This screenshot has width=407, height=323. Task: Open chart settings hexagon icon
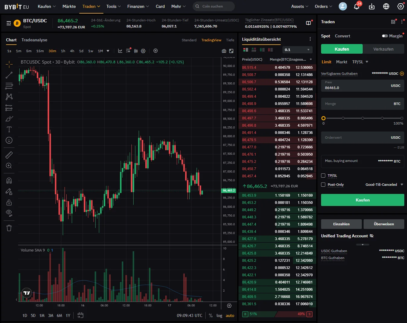(x=143, y=51)
